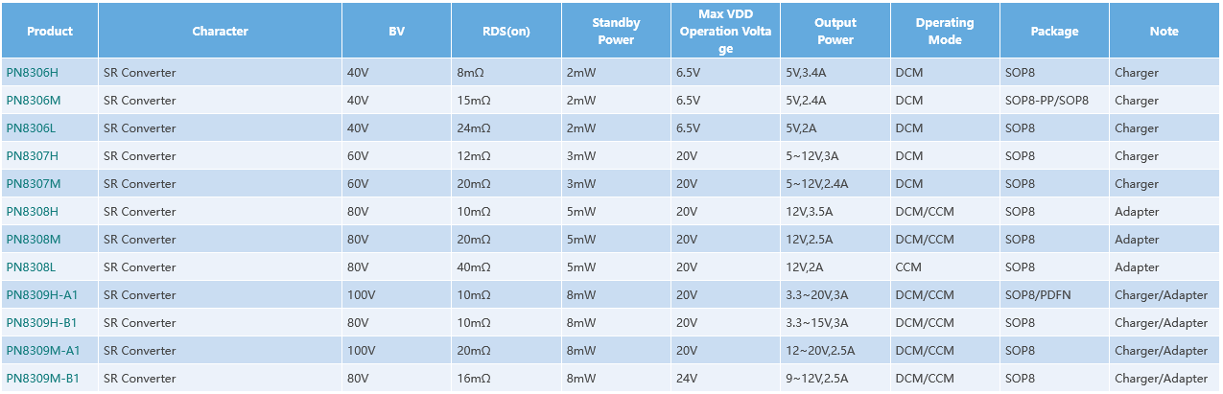The width and height of the screenshot is (1223, 394).
Task: Click the Standby Power column header
Action: pos(616,31)
